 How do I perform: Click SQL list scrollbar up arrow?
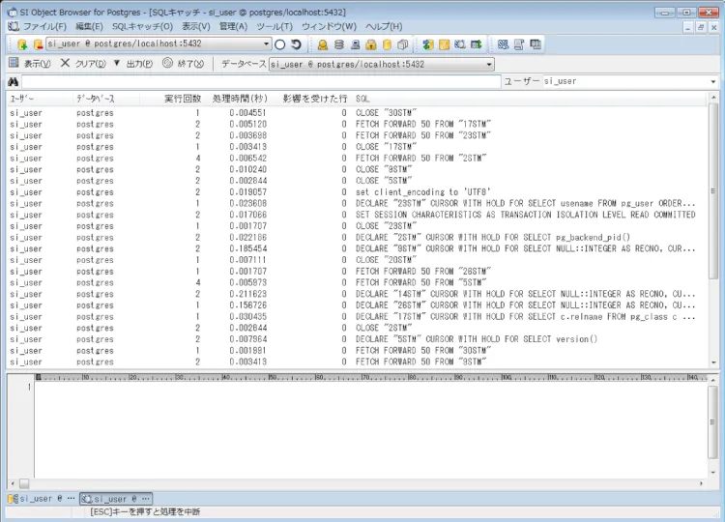713,98
